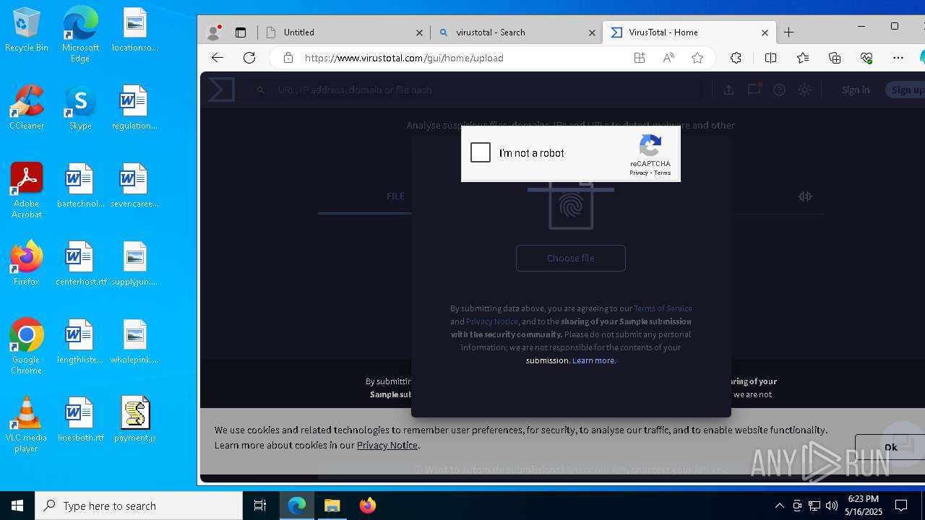
Task: Open Edge app available icon in address bar
Action: (640, 58)
